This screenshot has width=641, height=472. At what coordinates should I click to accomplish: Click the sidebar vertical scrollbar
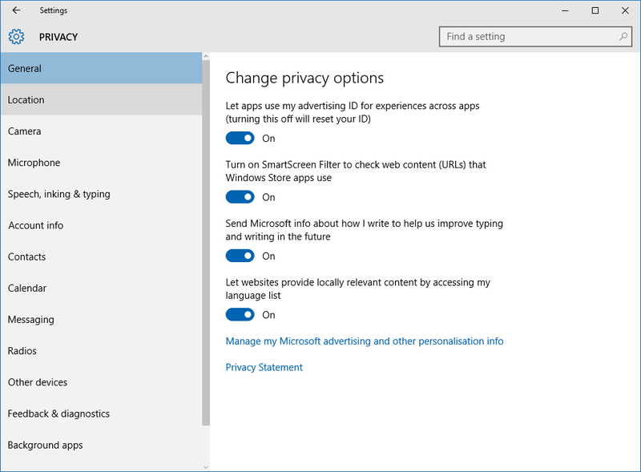coord(206,243)
